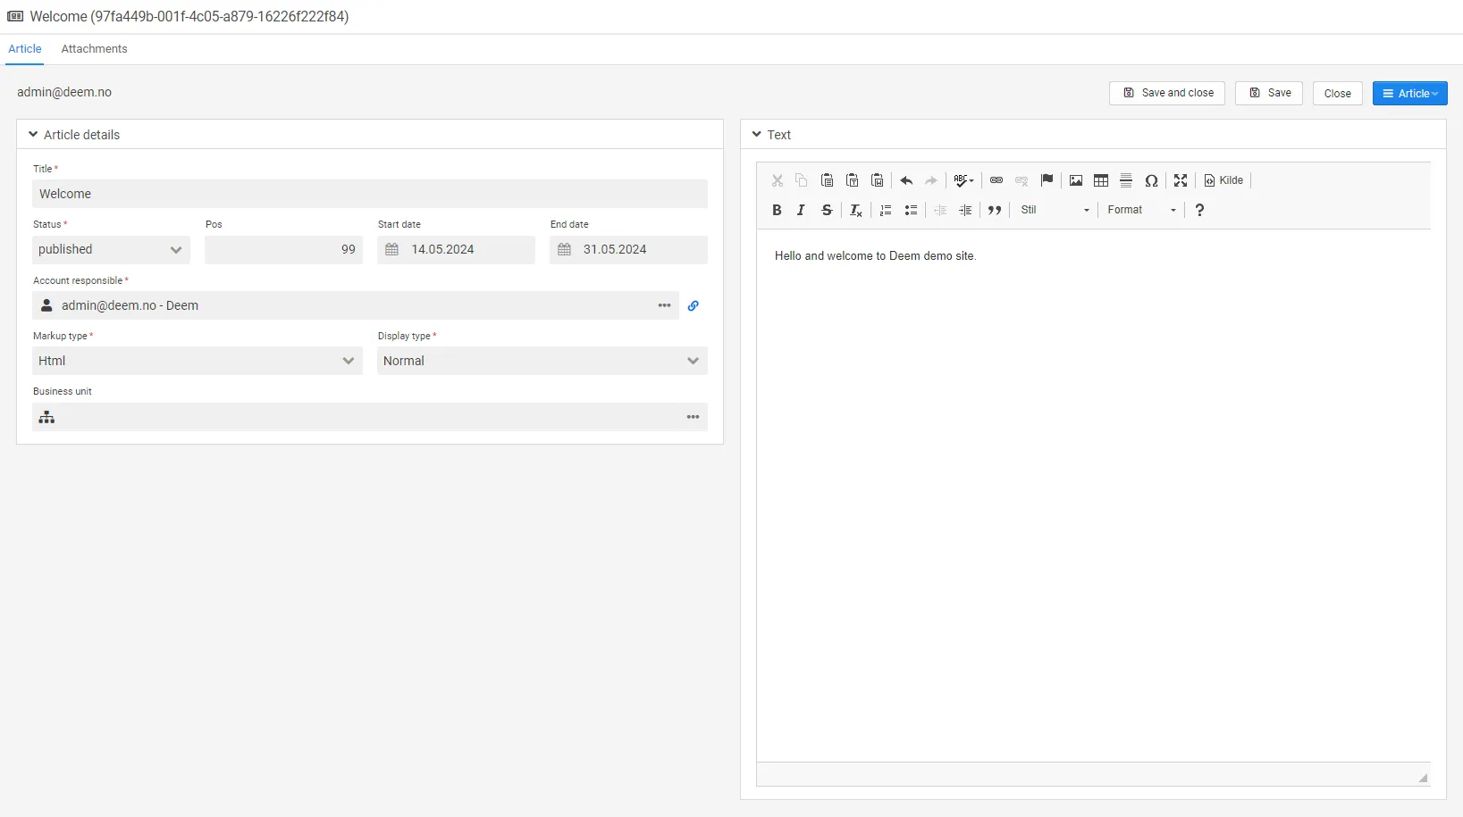This screenshot has height=817, width=1463.
Task: Collapse the Article details section
Action: click(33, 135)
